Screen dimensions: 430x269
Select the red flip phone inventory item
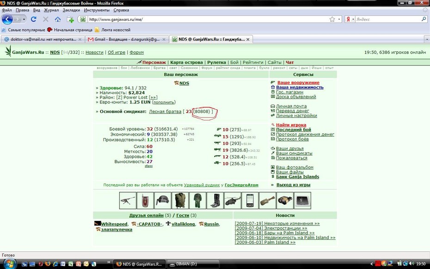pyautogui.click(x=145, y=200)
